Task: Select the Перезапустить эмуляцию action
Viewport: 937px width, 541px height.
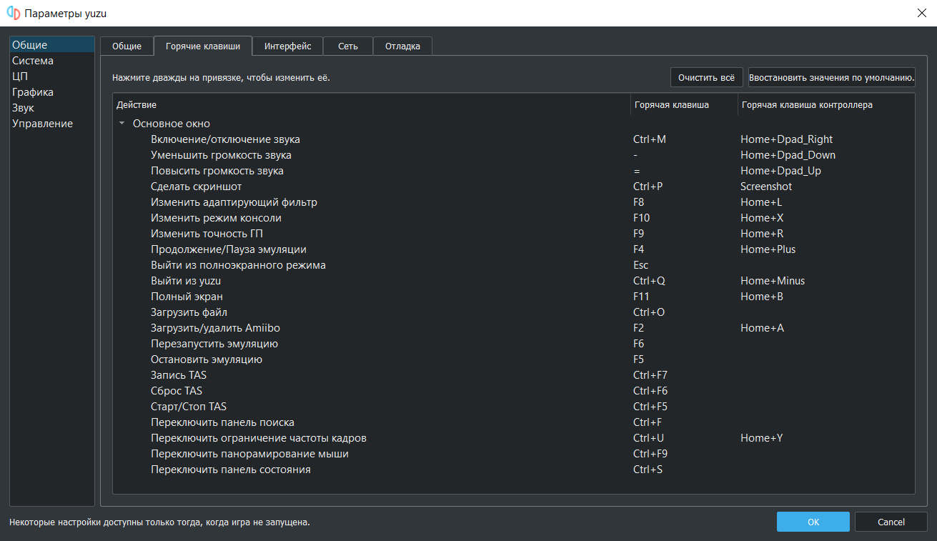Action: (x=214, y=344)
